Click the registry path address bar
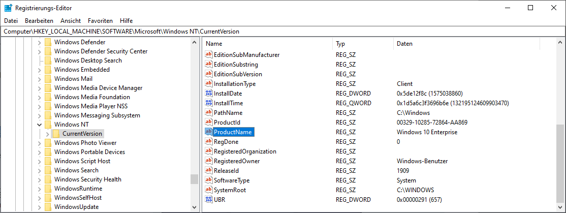The image size is (566, 213). click(282, 32)
